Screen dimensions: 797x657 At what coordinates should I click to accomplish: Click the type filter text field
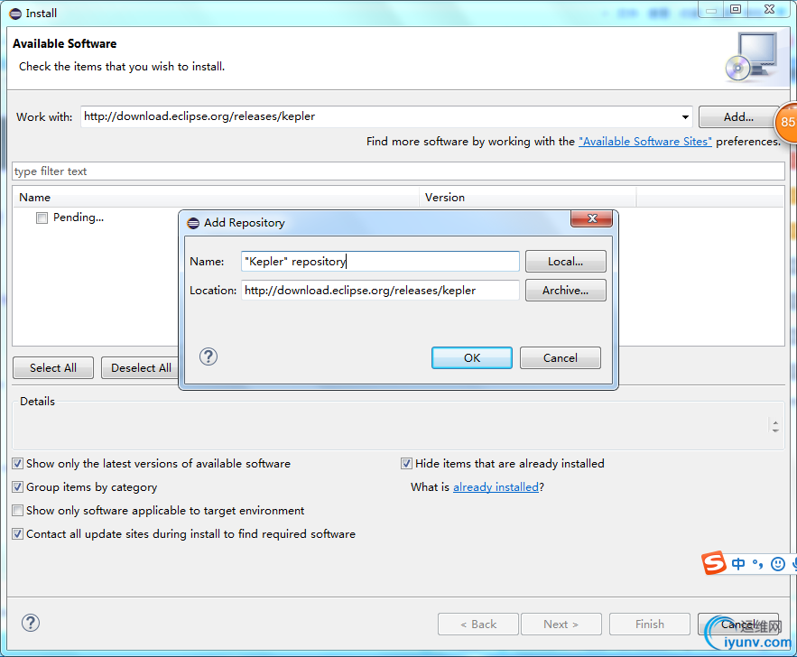(x=399, y=171)
